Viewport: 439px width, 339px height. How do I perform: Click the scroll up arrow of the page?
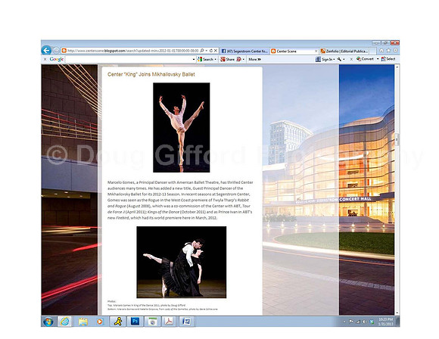point(397,67)
